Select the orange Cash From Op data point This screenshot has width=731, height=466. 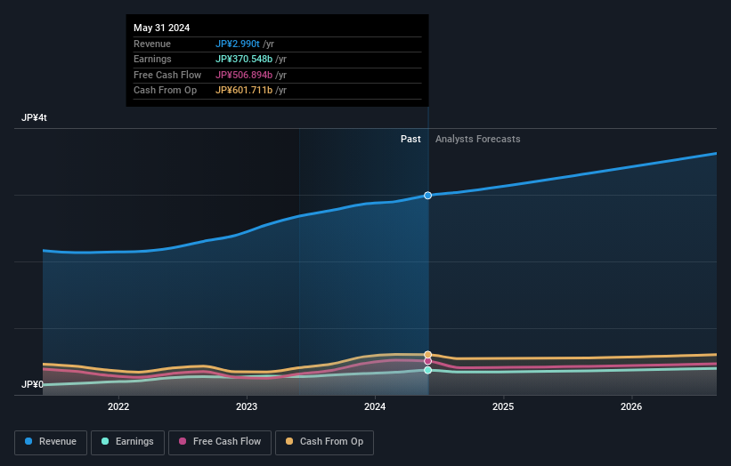click(x=427, y=355)
